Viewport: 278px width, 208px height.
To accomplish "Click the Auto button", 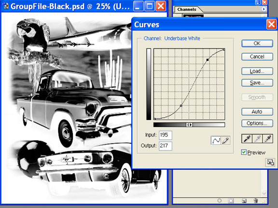I will [257, 112].
